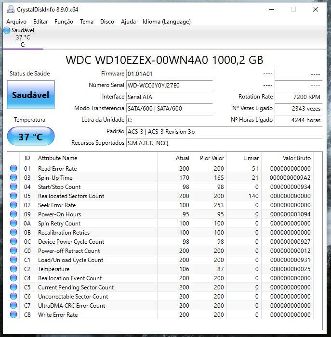Click the status orb beside Power-On Hours
This screenshot has height=337, width=331.
(13, 214)
